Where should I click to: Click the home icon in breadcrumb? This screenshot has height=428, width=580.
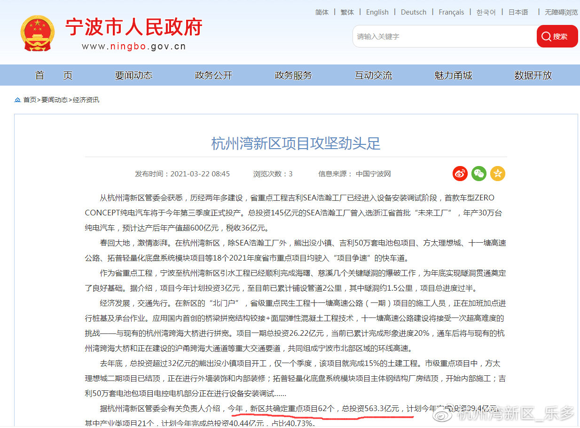[18, 100]
